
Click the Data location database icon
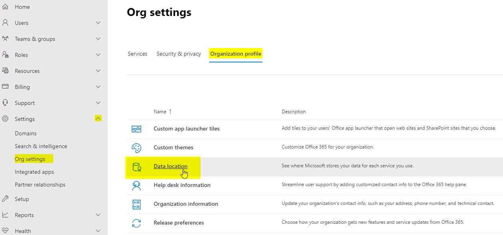[136, 167]
